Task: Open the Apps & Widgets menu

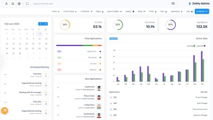Action: (x=114, y=11)
